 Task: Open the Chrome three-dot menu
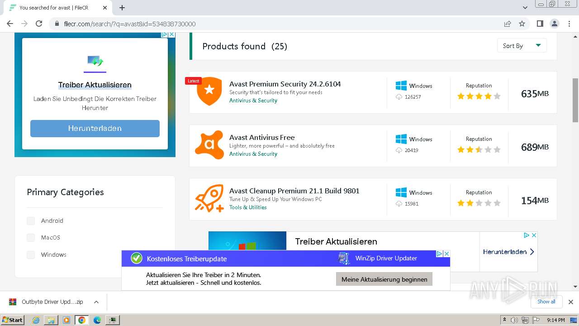(569, 24)
